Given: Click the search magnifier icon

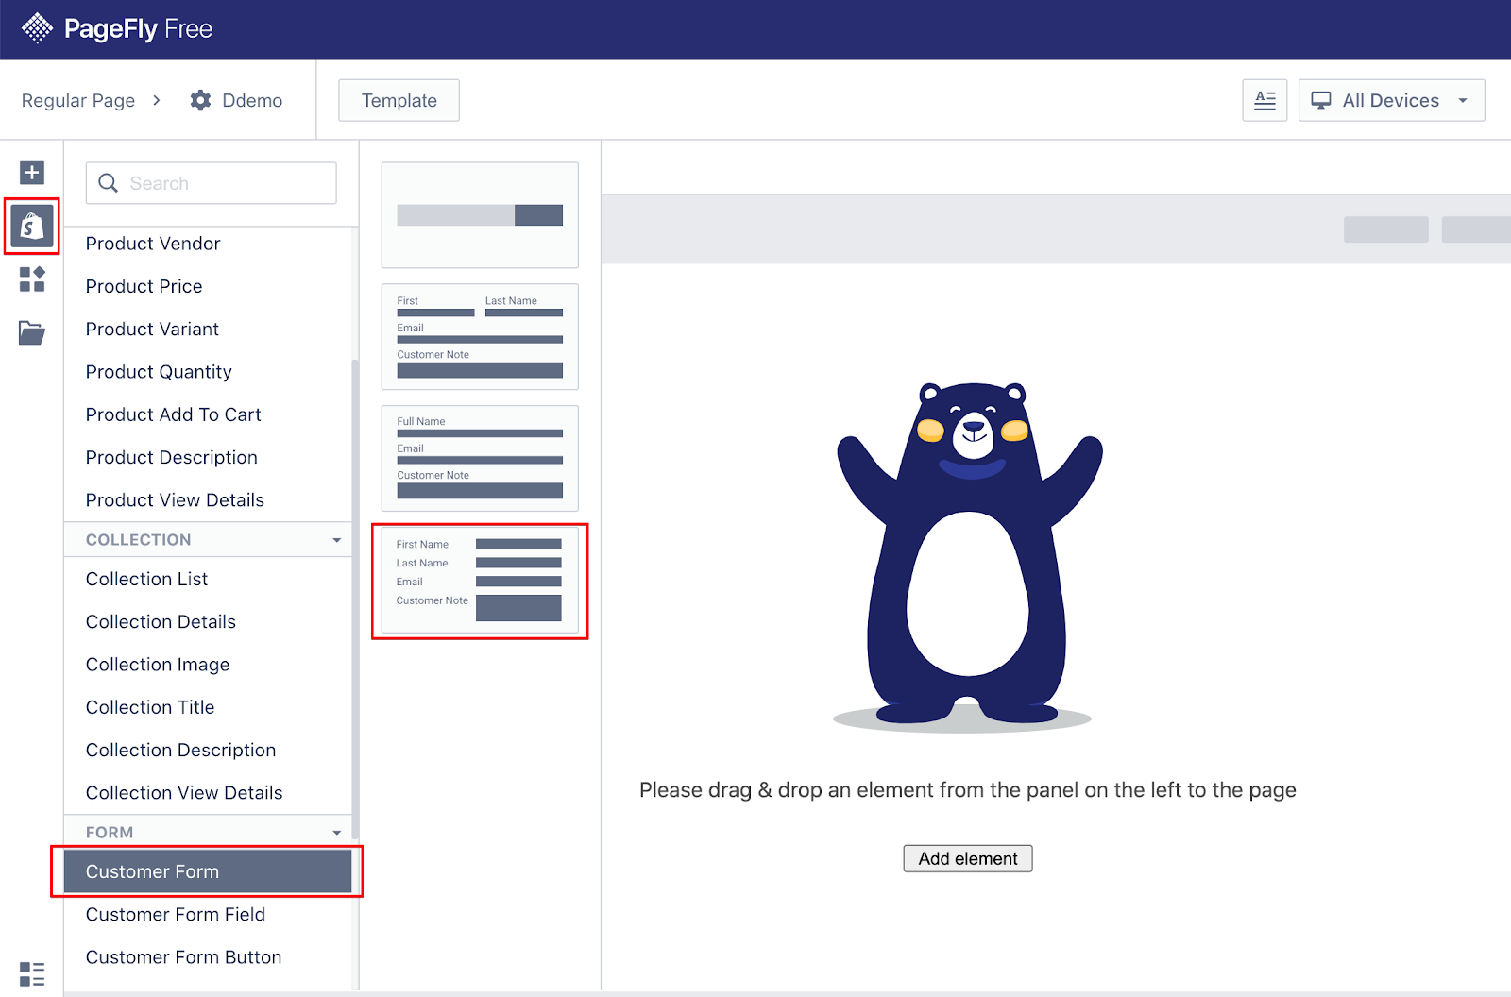Looking at the screenshot, I should 108,183.
